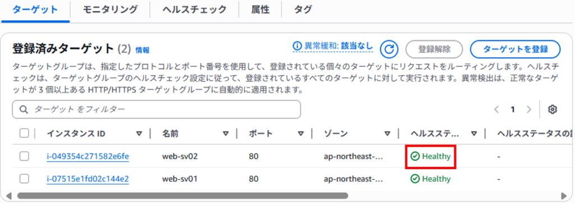Switch to the ヘルスチェック tab

pos(194,10)
